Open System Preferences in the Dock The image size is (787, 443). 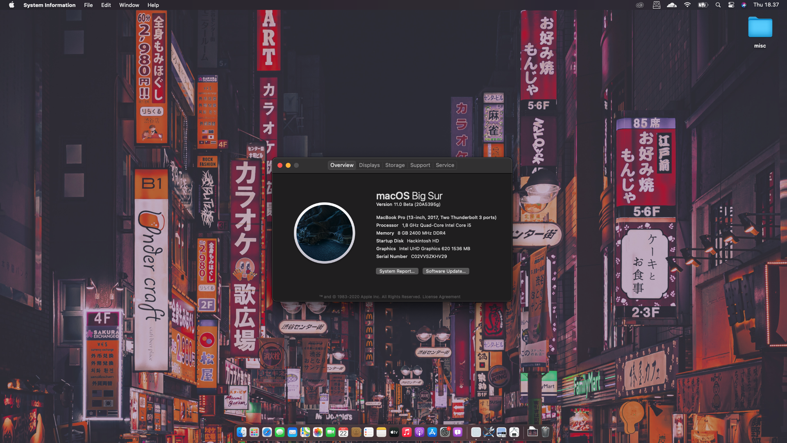445,432
